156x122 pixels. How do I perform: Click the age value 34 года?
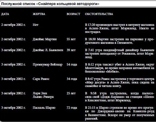click(x=72, y=79)
